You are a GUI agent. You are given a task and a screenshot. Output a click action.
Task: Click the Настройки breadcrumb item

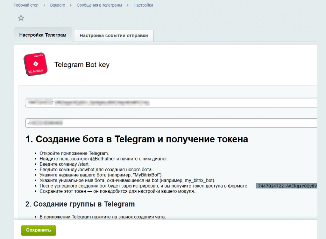coord(143,5)
